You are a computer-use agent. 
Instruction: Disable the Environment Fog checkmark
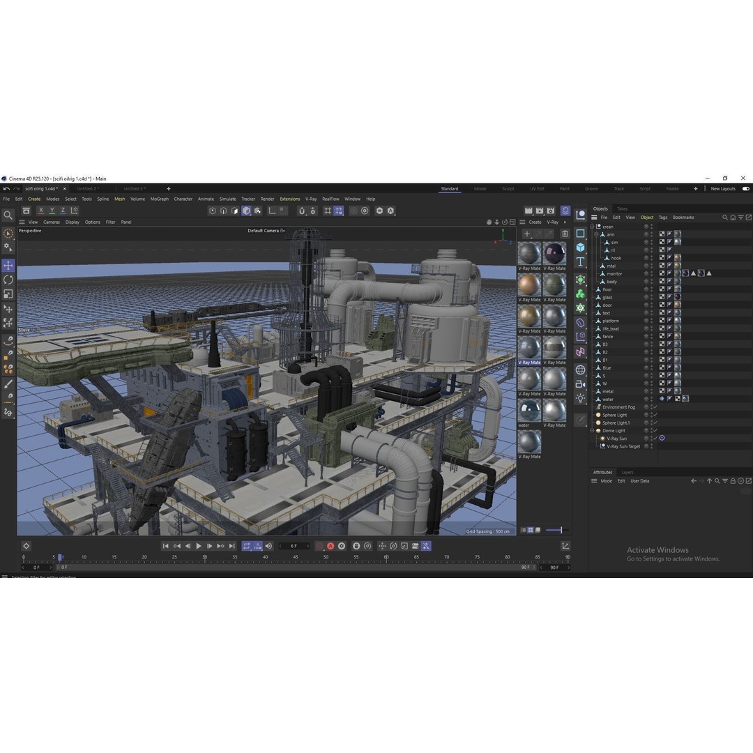[655, 407]
